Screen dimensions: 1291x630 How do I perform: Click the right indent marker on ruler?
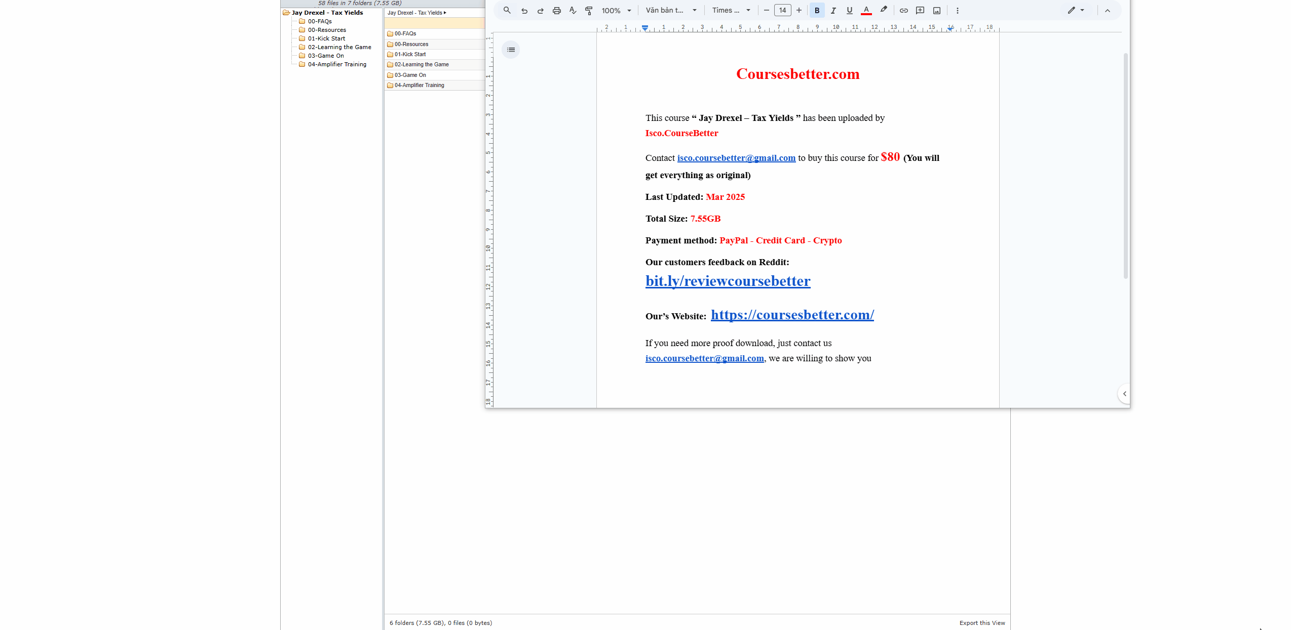(x=950, y=29)
